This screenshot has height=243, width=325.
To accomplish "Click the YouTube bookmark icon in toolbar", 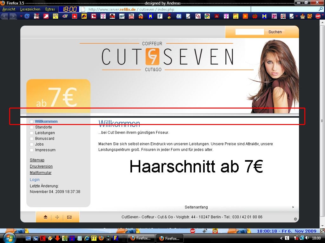I will (131, 16).
